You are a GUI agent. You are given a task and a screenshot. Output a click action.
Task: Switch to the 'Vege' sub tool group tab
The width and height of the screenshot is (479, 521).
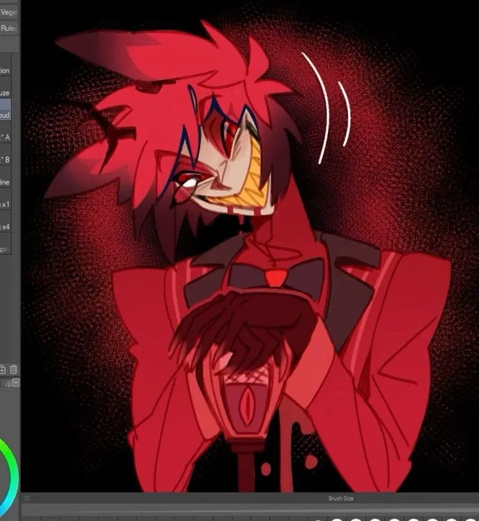(8, 12)
